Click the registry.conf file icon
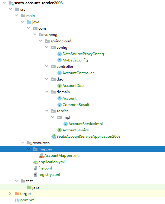This screenshot has width=165, height=204. 35,175
